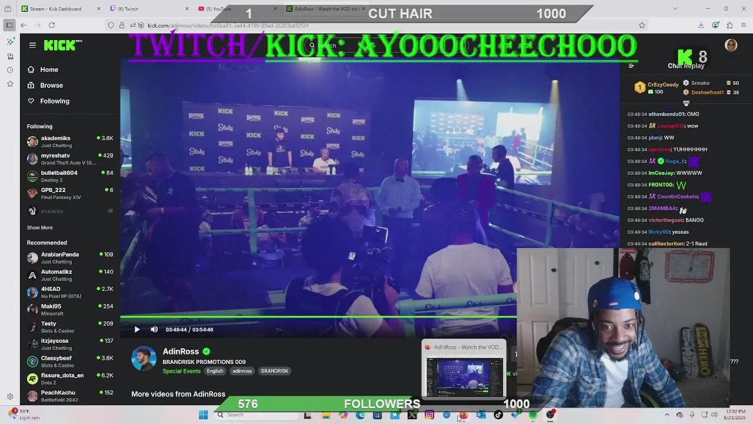Open ArabianPanda recommended channel
The image size is (753, 424).
point(70,258)
